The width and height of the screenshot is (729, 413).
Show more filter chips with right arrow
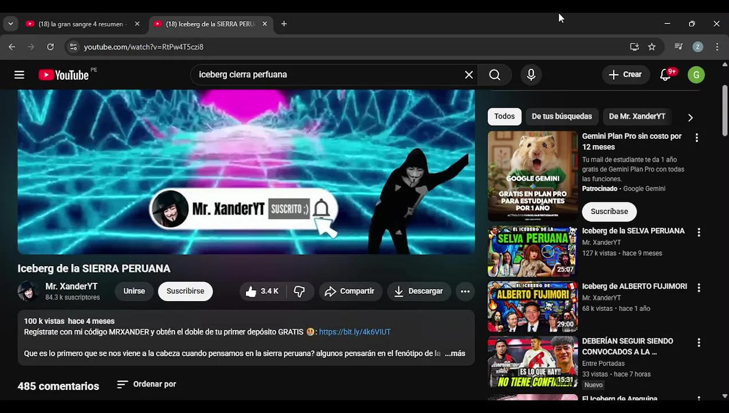[690, 117]
